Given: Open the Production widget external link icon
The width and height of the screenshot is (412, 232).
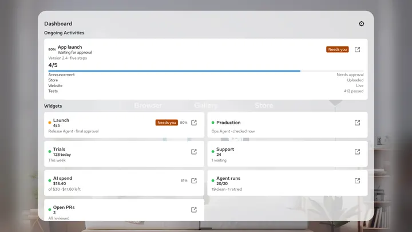Looking at the screenshot, I should (357, 123).
